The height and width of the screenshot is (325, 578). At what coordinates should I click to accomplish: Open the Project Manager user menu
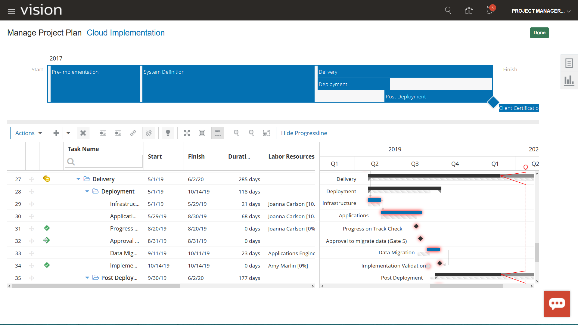pyautogui.click(x=541, y=11)
